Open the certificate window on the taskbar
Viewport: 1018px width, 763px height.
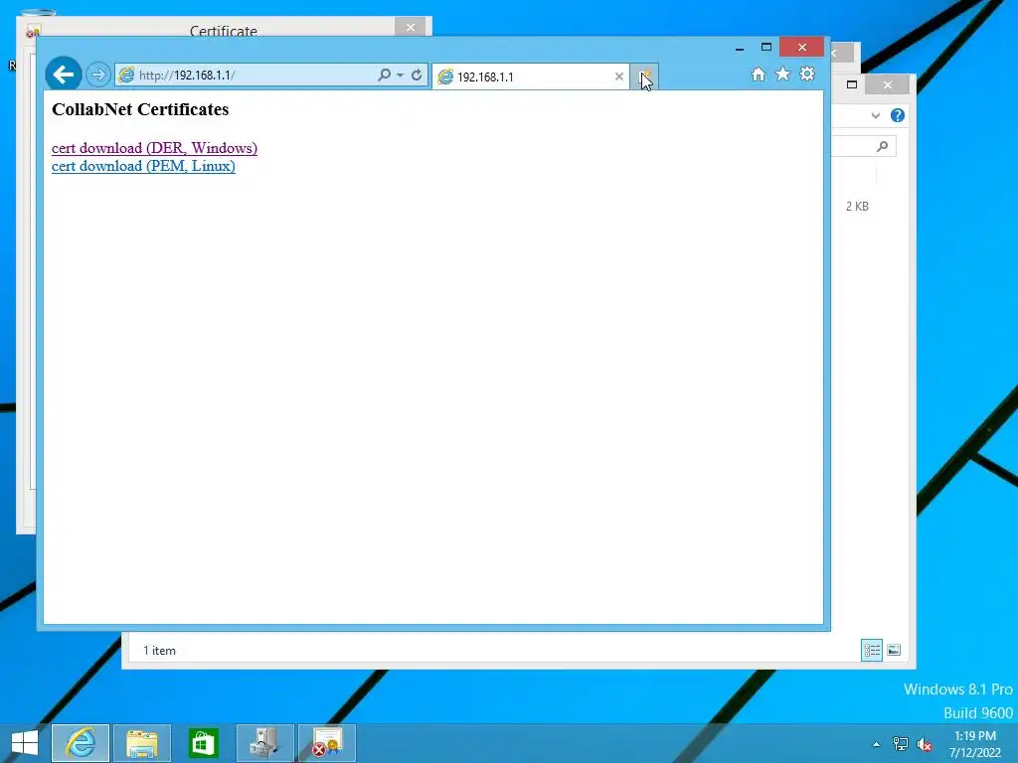[326, 743]
